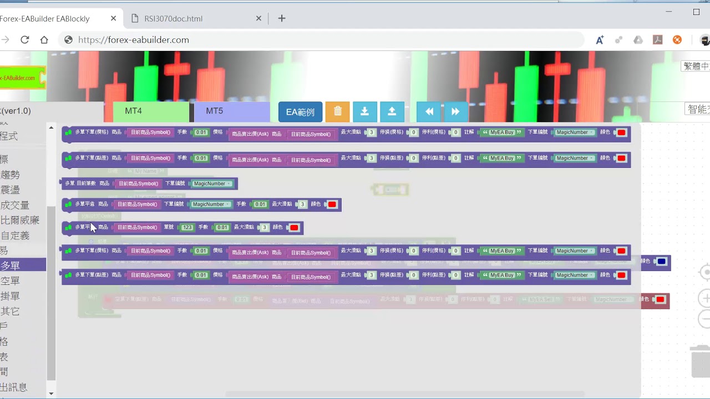Reload the page in the browser
The width and height of the screenshot is (710, 399).
click(x=24, y=40)
